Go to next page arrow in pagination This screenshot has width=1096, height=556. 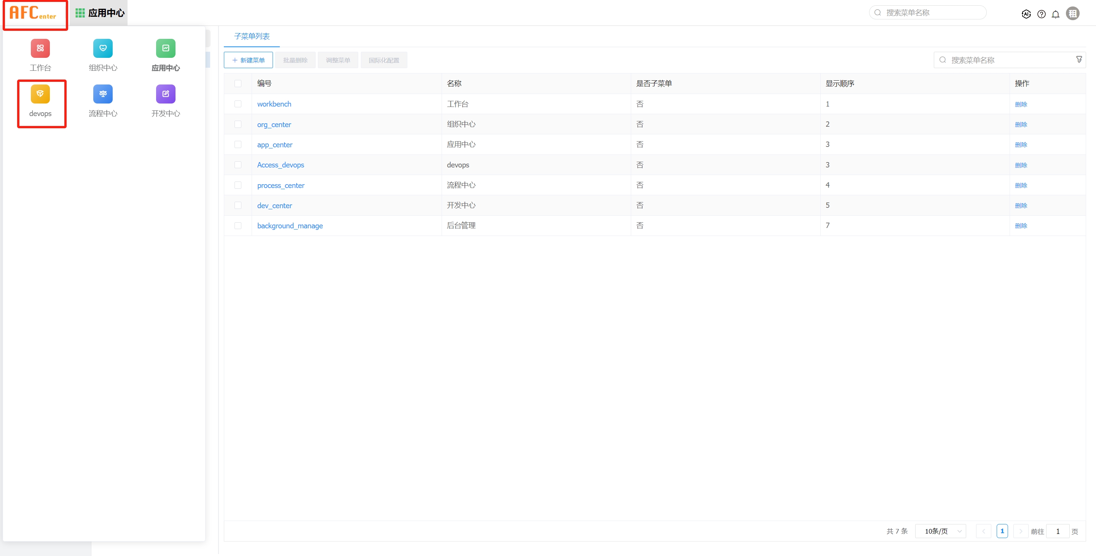point(1020,531)
